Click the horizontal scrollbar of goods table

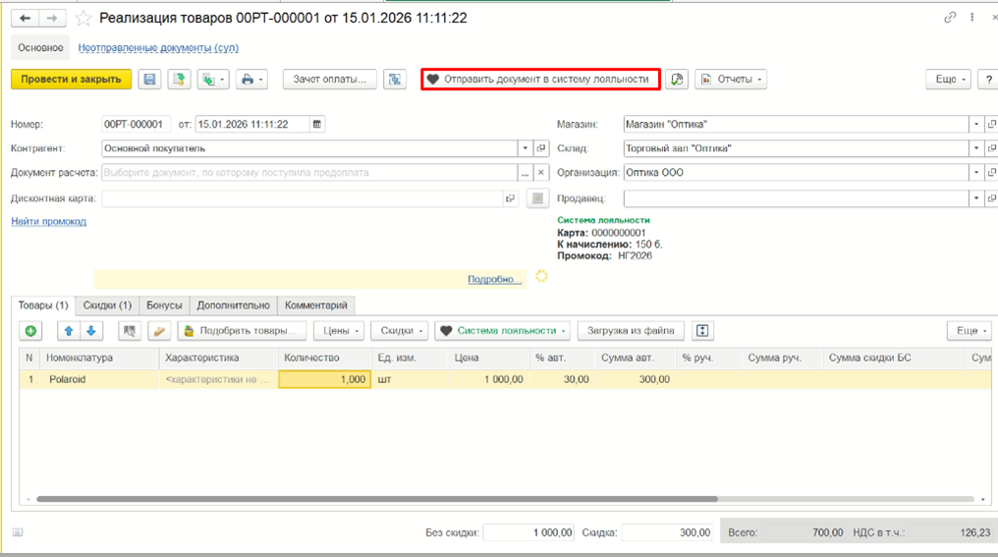(x=377, y=499)
